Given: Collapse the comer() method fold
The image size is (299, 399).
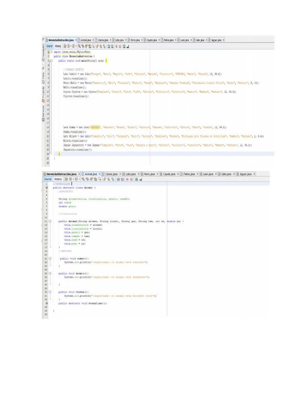Looking at the screenshot, I should (50, 258).
